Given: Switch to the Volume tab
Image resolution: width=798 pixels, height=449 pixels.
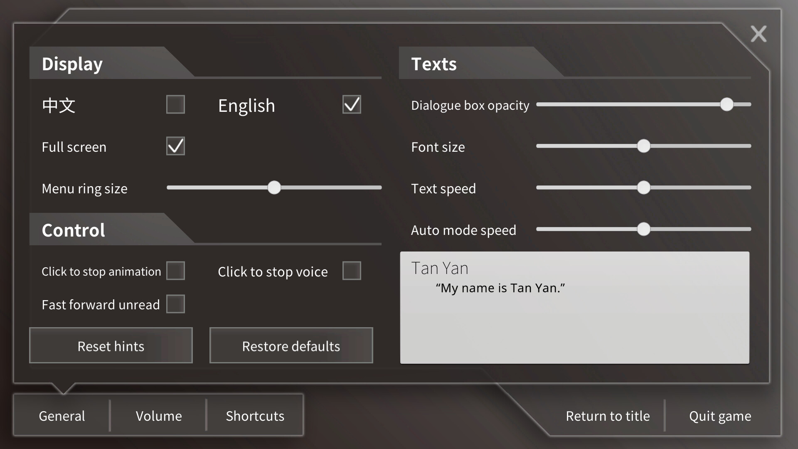Looking at the screenshot, I should pyautogui.click(x=158, y=415).
